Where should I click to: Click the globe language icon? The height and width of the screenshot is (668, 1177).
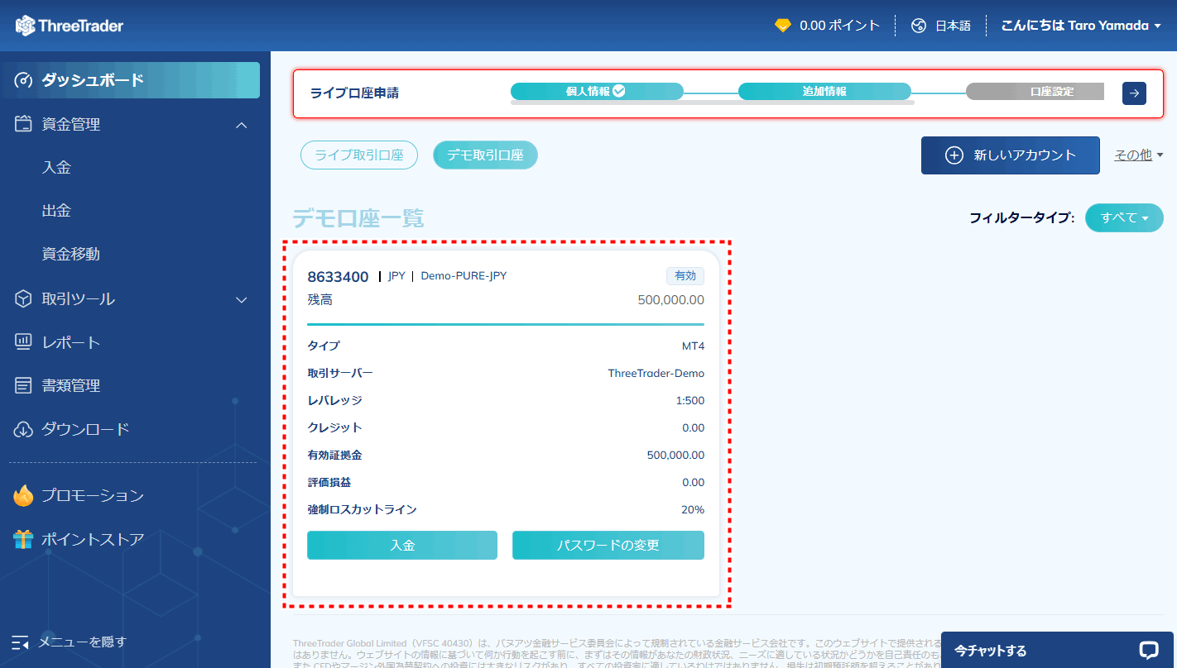point(919,26)
